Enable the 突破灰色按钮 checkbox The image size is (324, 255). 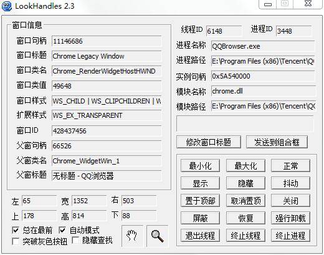[x=16, y=241]
